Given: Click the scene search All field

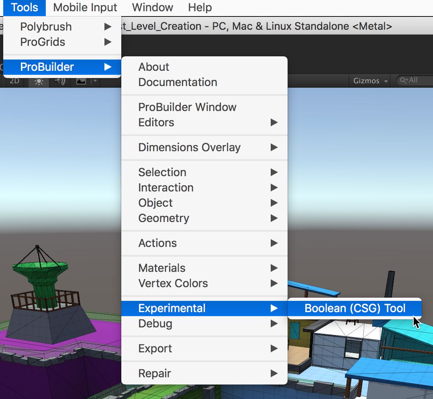Looking at the screenshot, I should pos(415,80).
